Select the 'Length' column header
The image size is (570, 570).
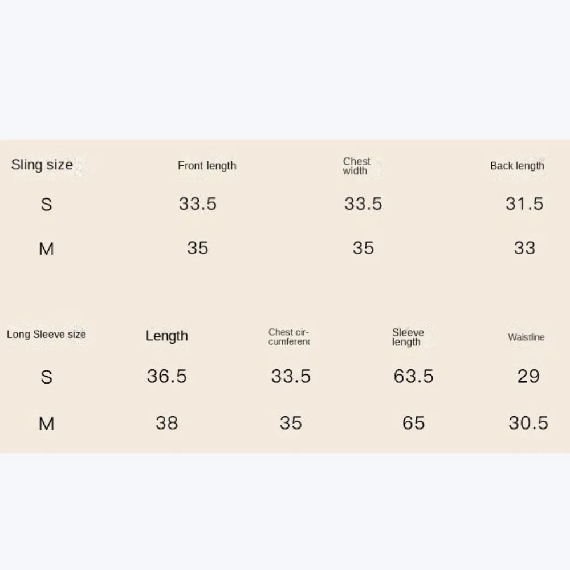(x=166, y=336)
